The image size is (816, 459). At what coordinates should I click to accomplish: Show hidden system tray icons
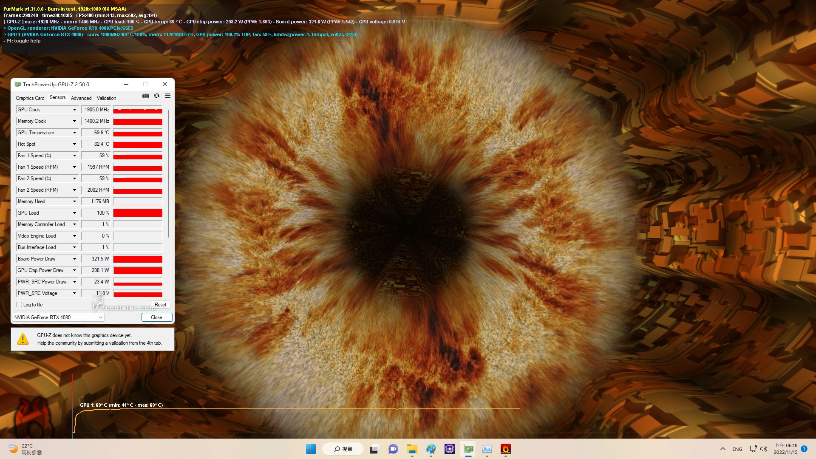(722, 449)
